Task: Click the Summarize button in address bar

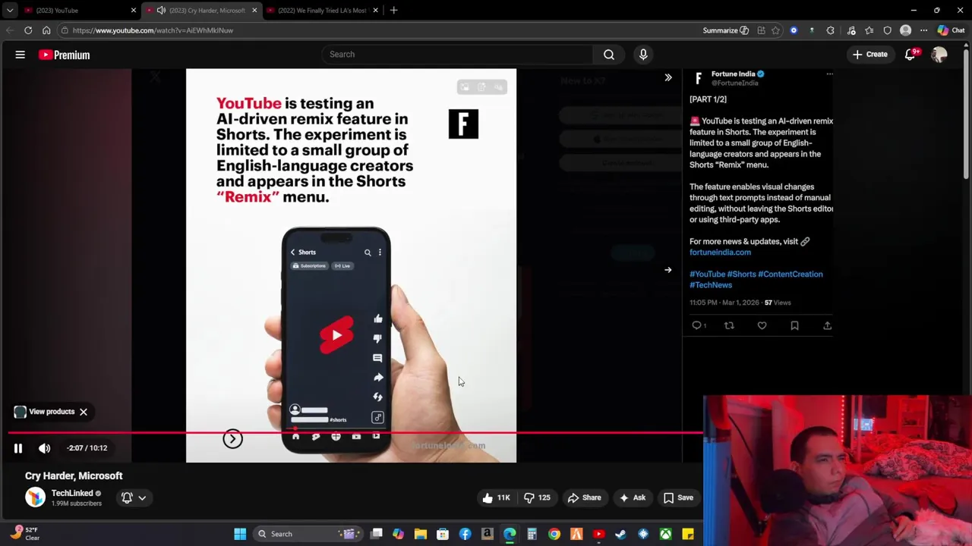Action: [726, 30]
